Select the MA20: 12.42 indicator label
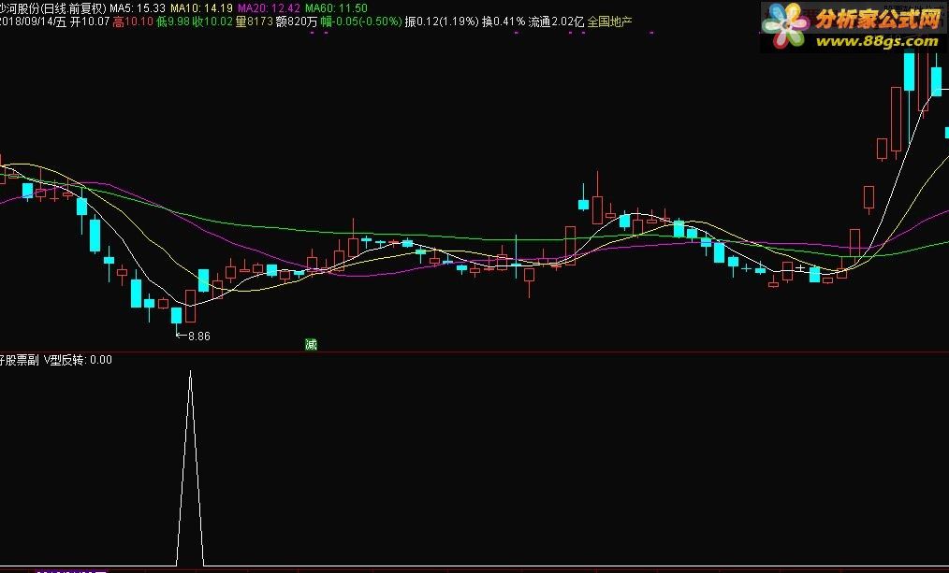The width and height of the screenshot is (949, 573). (269, 7)
